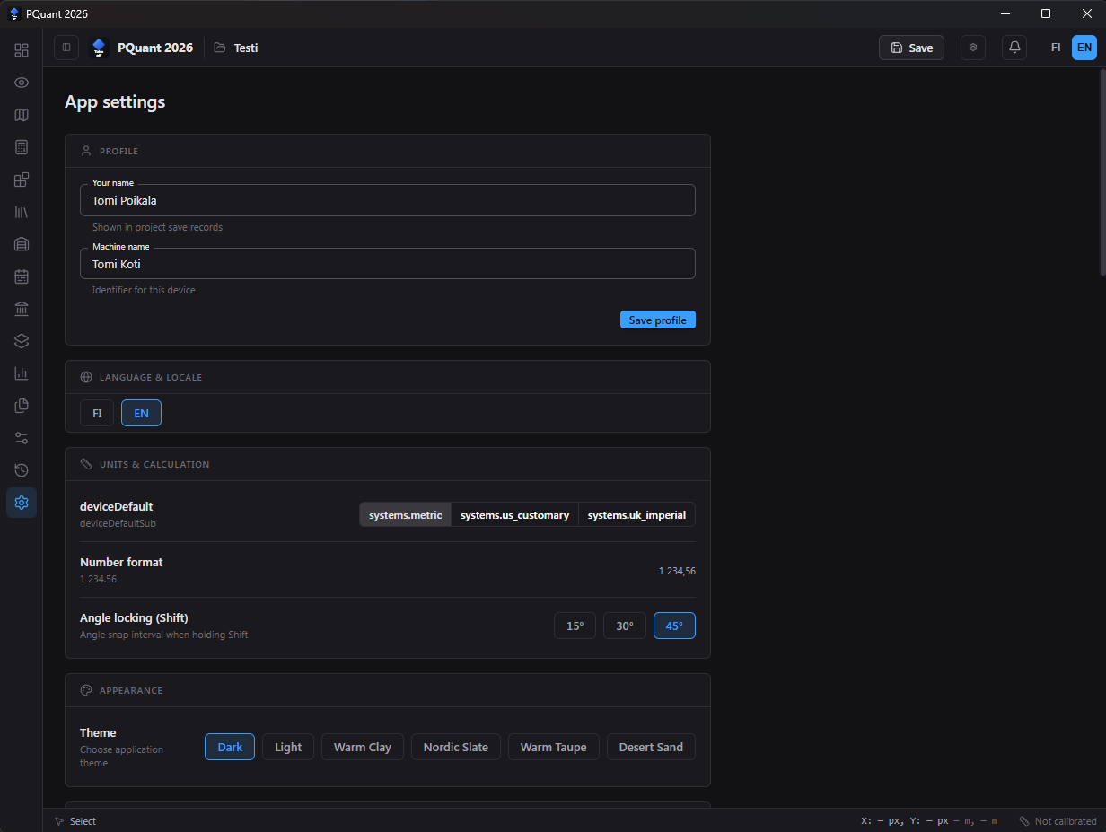Open the warehouse icon in sidebar
This screenshot has height=832, width=1106.
click(x=22, y=244)
